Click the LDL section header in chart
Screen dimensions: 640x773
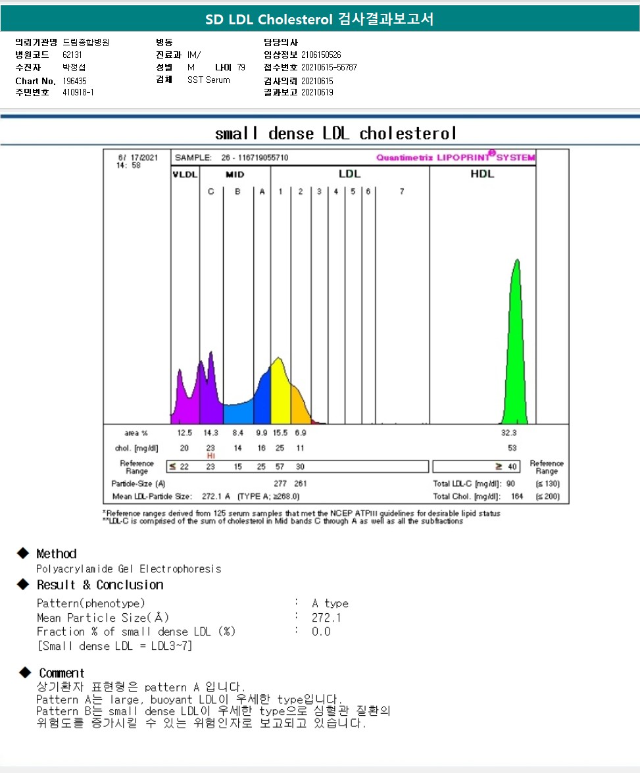pos(349,174)
